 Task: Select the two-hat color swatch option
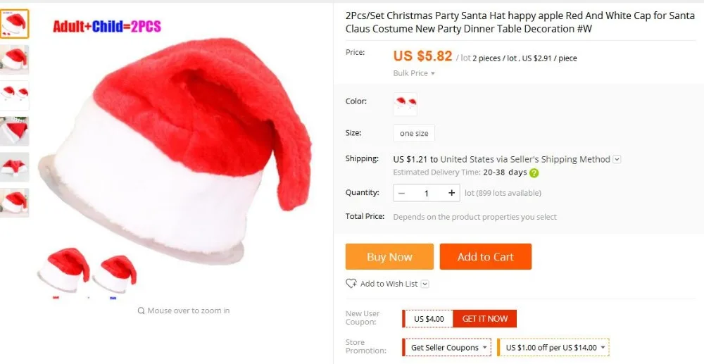(x=405, y=104)
